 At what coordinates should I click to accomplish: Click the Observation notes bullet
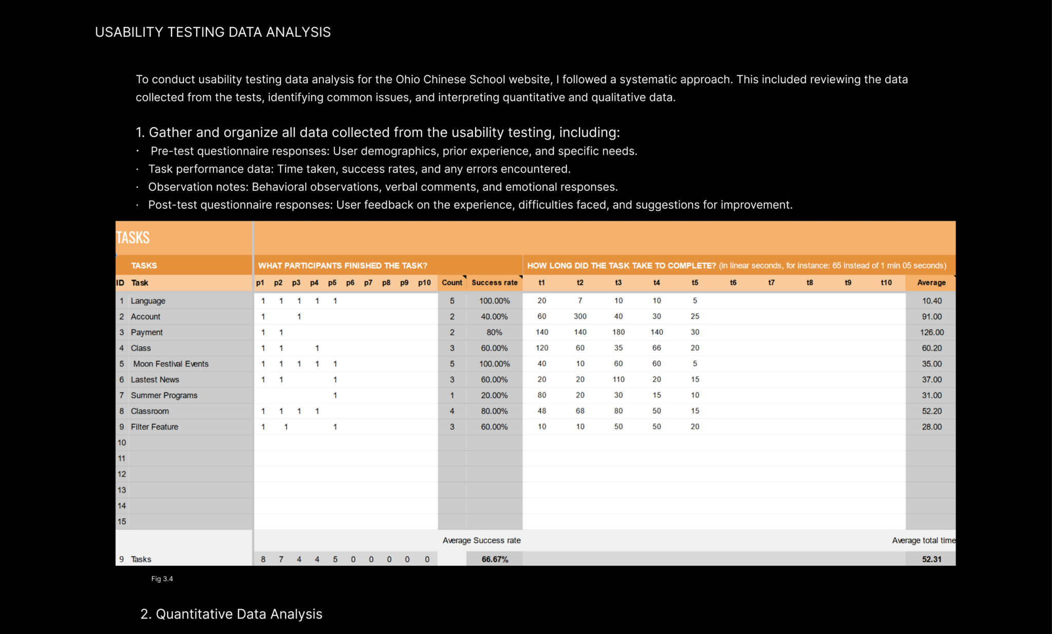pos(383,187)
